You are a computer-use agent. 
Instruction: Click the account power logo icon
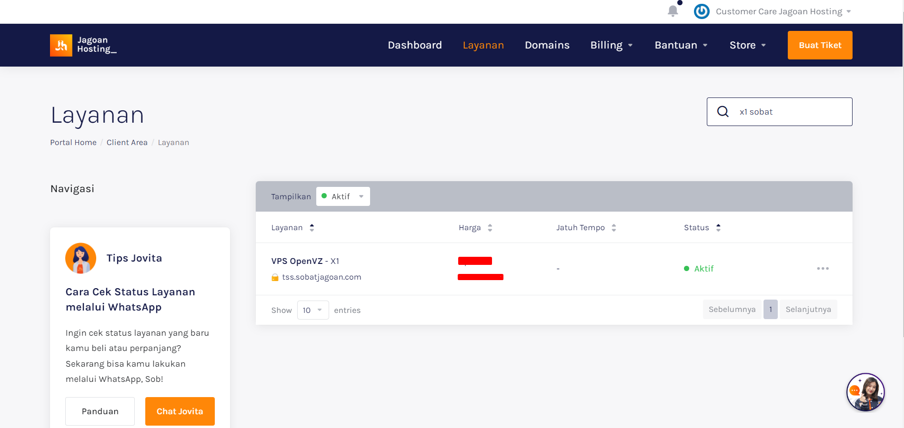click(x=702, y=11)
